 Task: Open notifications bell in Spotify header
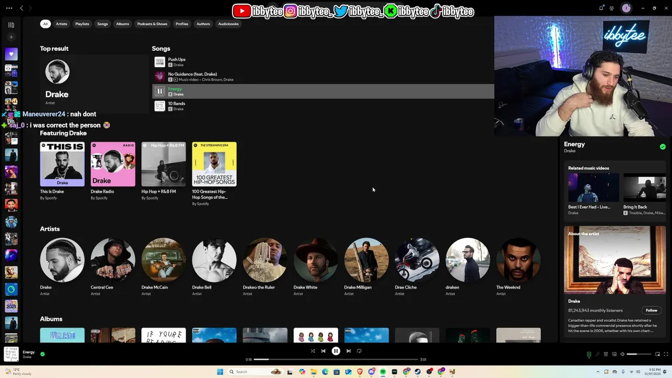pyautogui.click(x=601, y=8)
